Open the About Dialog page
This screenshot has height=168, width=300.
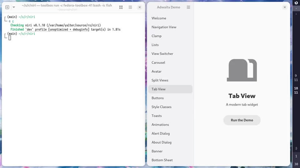point(170,142)
